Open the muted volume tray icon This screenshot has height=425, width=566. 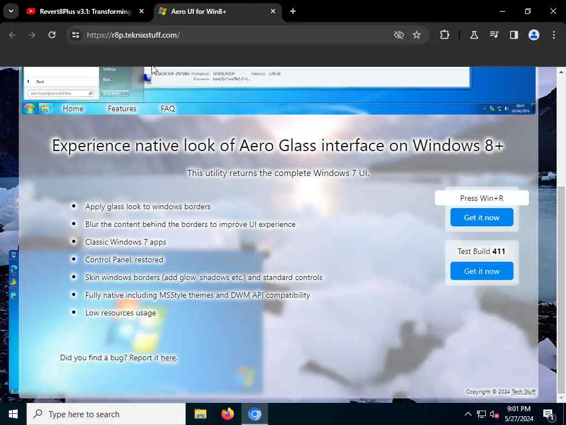point(495,414)
